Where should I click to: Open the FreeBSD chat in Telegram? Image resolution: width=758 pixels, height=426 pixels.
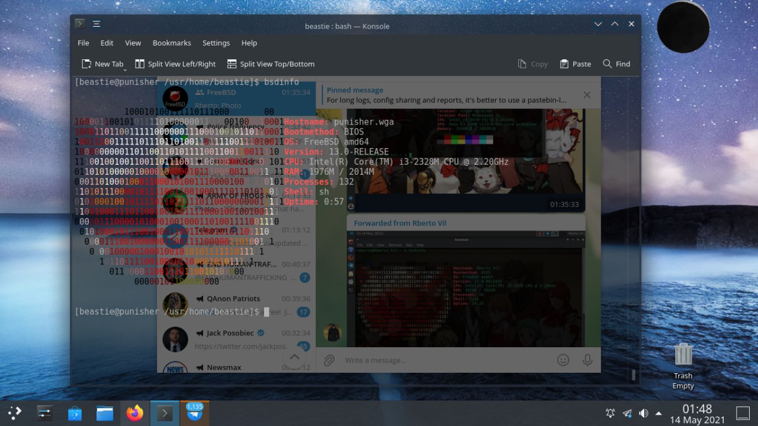236,98
